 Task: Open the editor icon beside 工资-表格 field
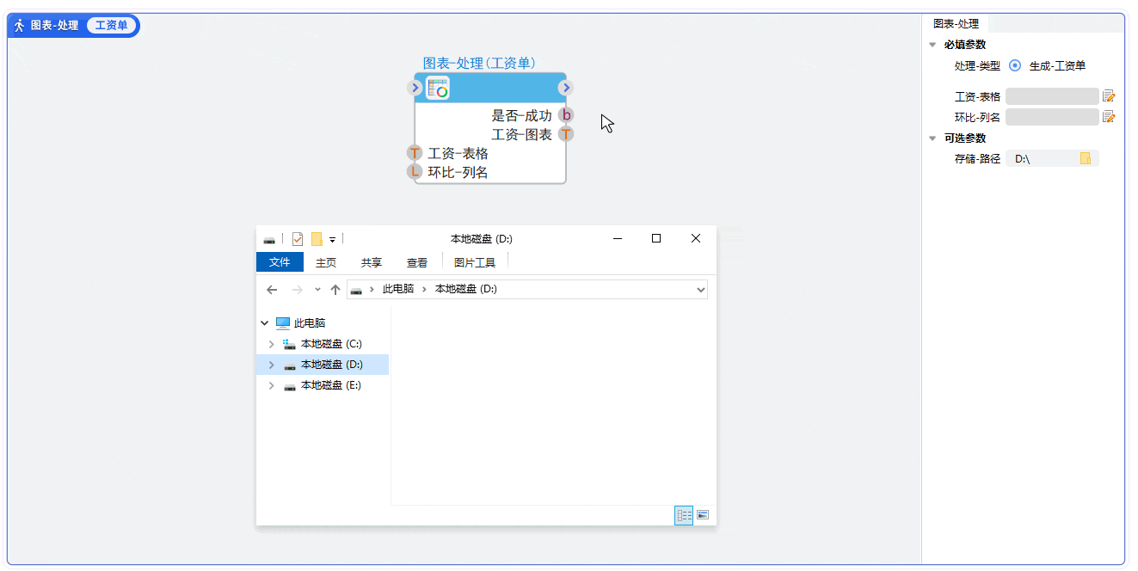(1109, 96)
